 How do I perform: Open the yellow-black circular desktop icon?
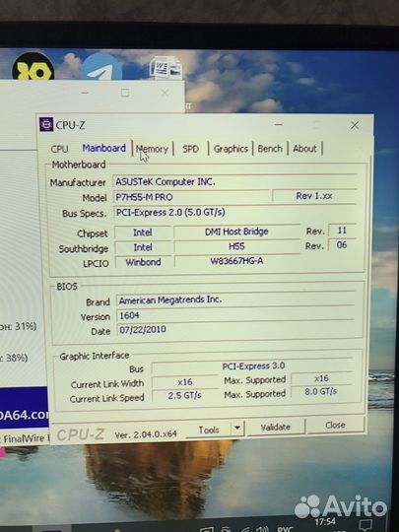(x=33, y=67)
